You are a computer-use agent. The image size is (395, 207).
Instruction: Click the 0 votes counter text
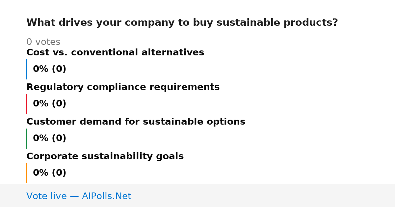43,42
